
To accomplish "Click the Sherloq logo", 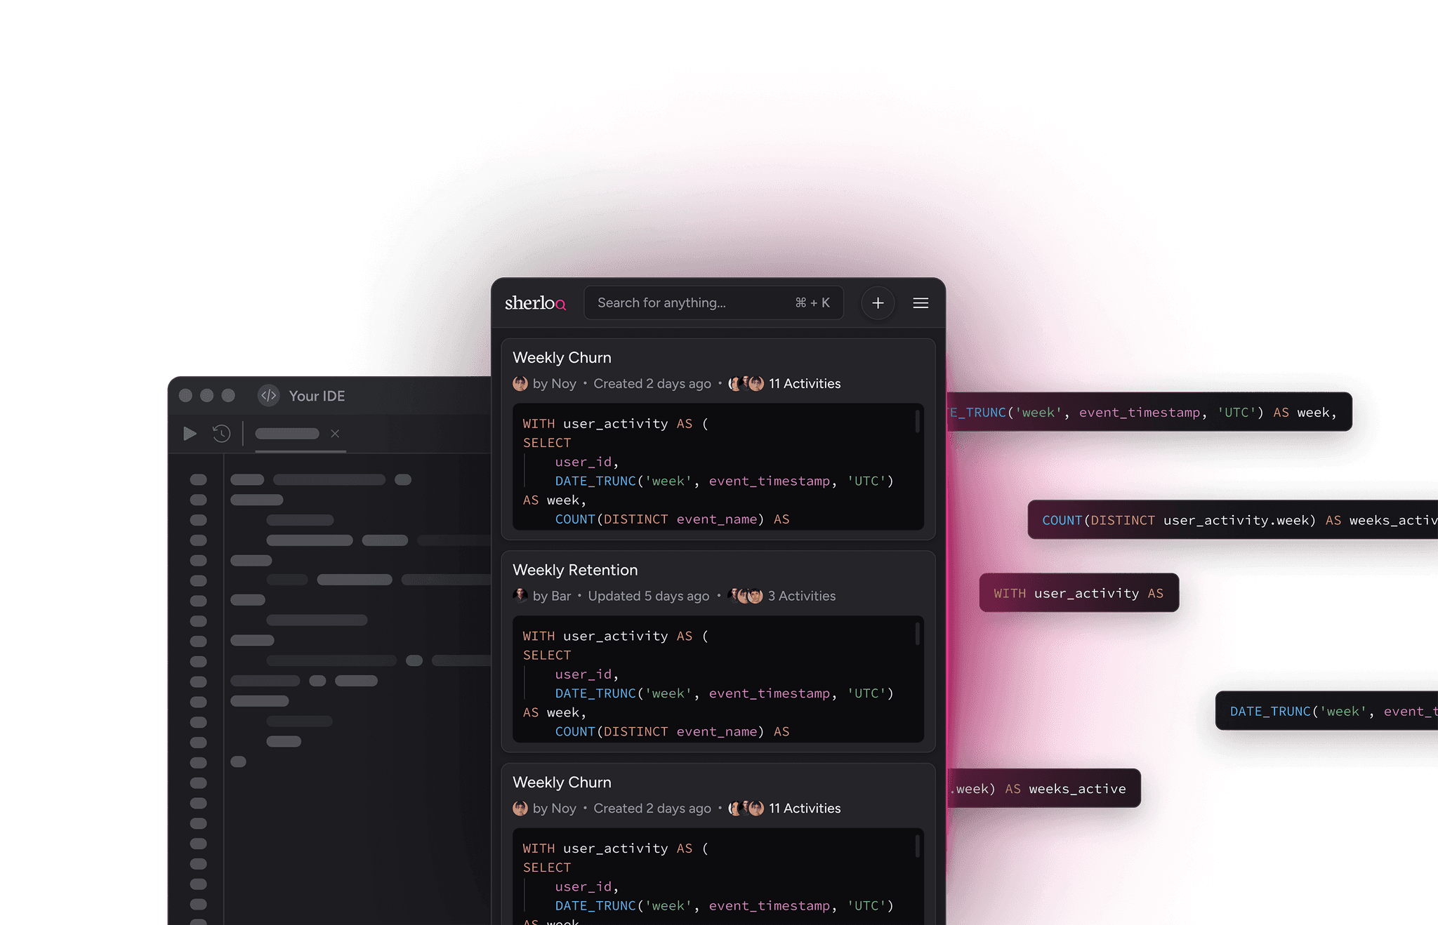I will coord(534,302).
